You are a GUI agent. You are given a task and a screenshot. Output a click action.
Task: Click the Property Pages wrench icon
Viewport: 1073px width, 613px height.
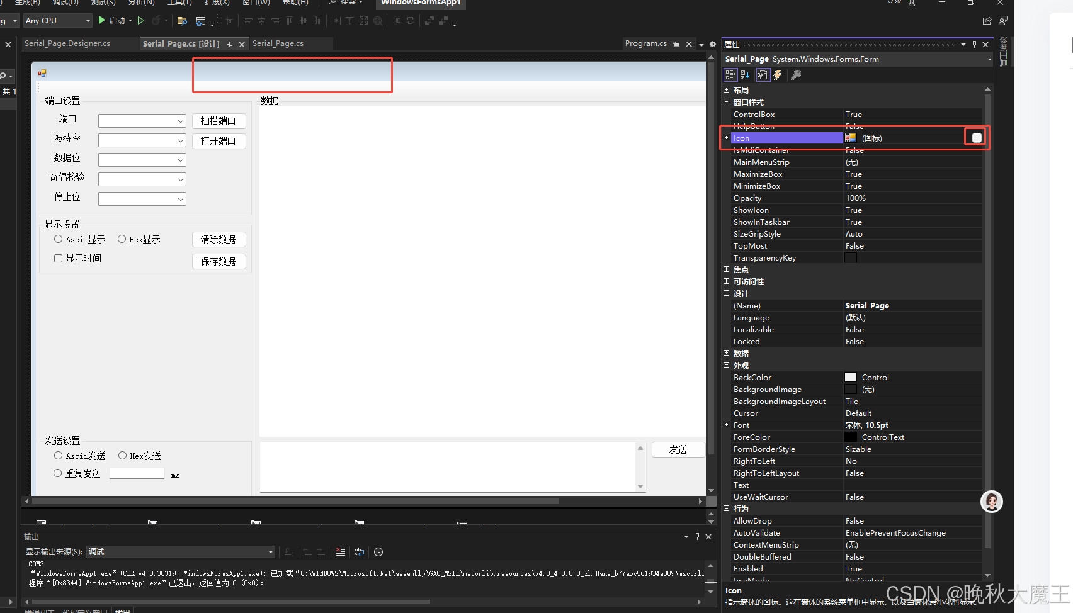[x=796, y=75]
